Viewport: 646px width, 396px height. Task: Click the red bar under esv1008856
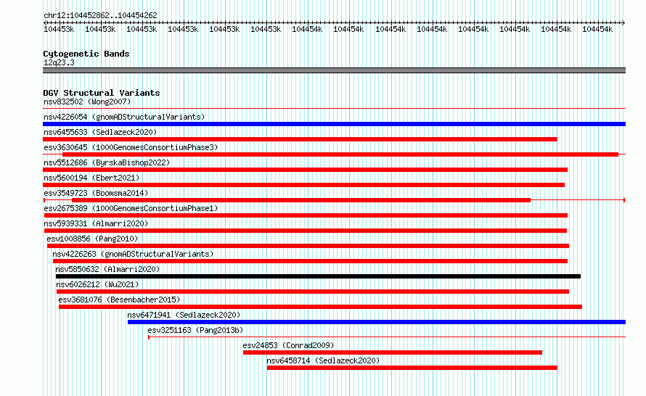click(308, 246)
